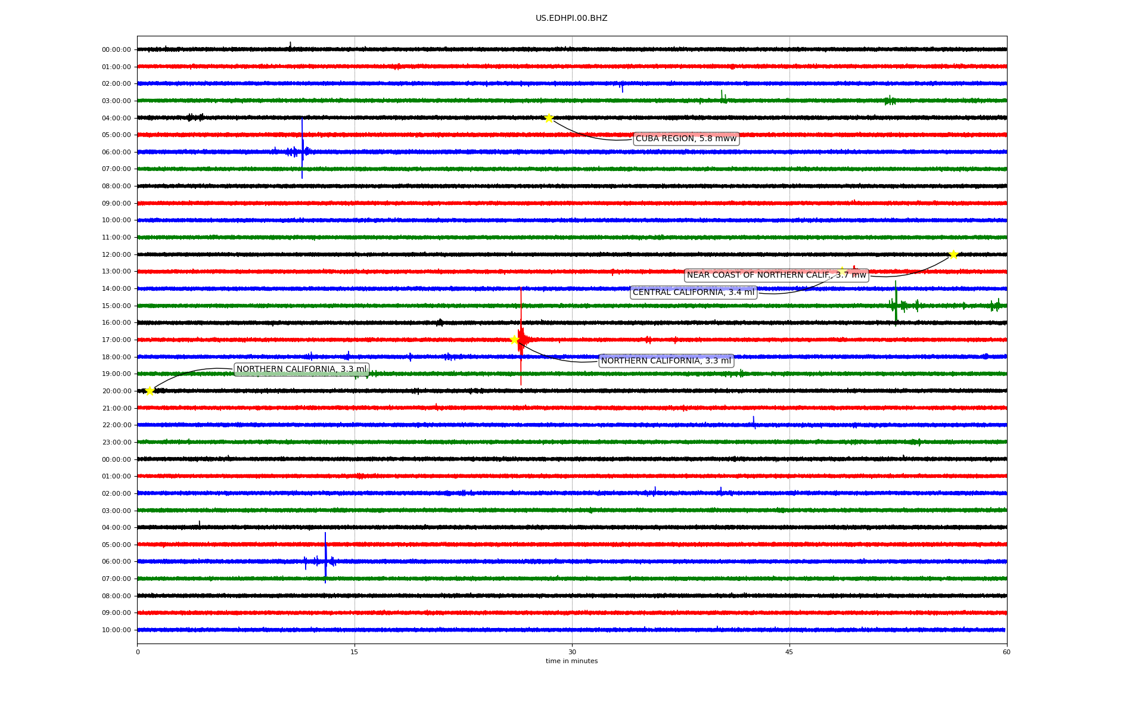Click the yellow star on the 20:00:00 trace
The image size is (1144, 715).
150,391
